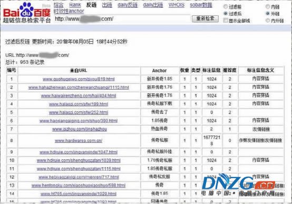Click the 编号 column header
Image resolution: width=292 pixels, height=204 pixels.
click(12, 70)
